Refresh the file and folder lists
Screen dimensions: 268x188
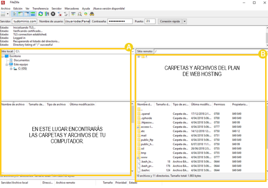coord(40,14)
